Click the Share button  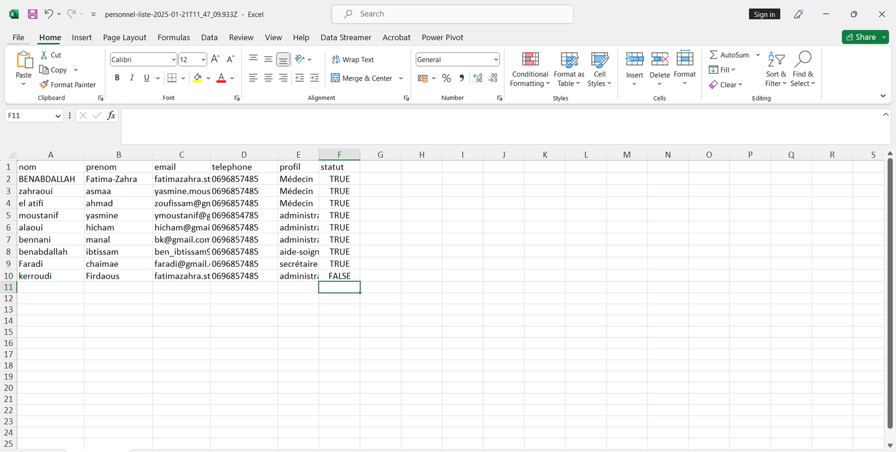point(861,37)
